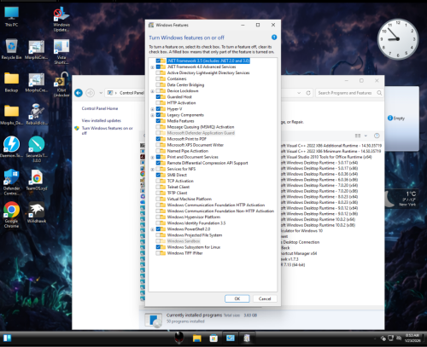Launch Daemon Tools desktop shortcut
The height and width of the screenshot is (347, 427).
[x=11, y=147]
